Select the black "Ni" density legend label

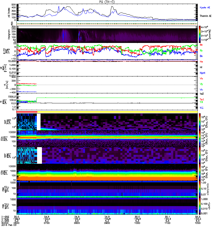[x=201, y=67]
